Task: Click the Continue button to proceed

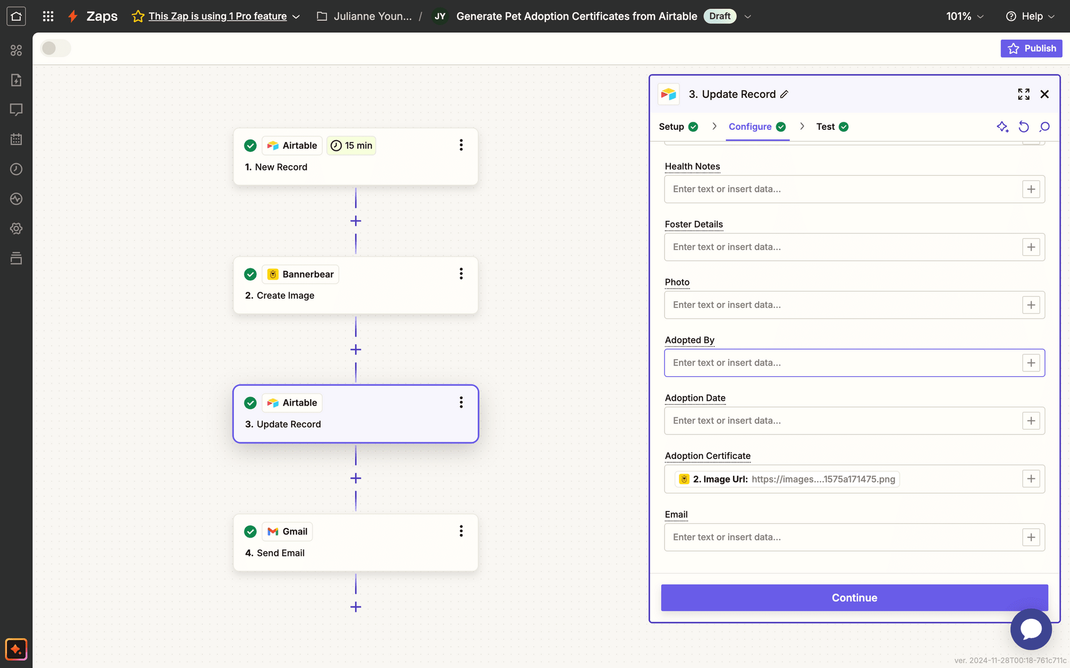Action: click(853, 597)
